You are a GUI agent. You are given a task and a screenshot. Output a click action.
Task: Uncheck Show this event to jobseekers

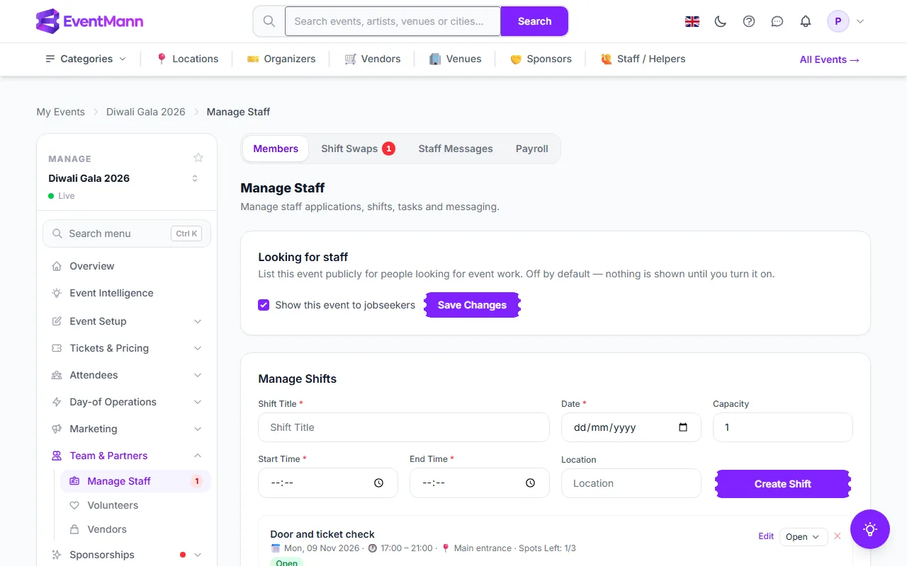click(264, 305)
